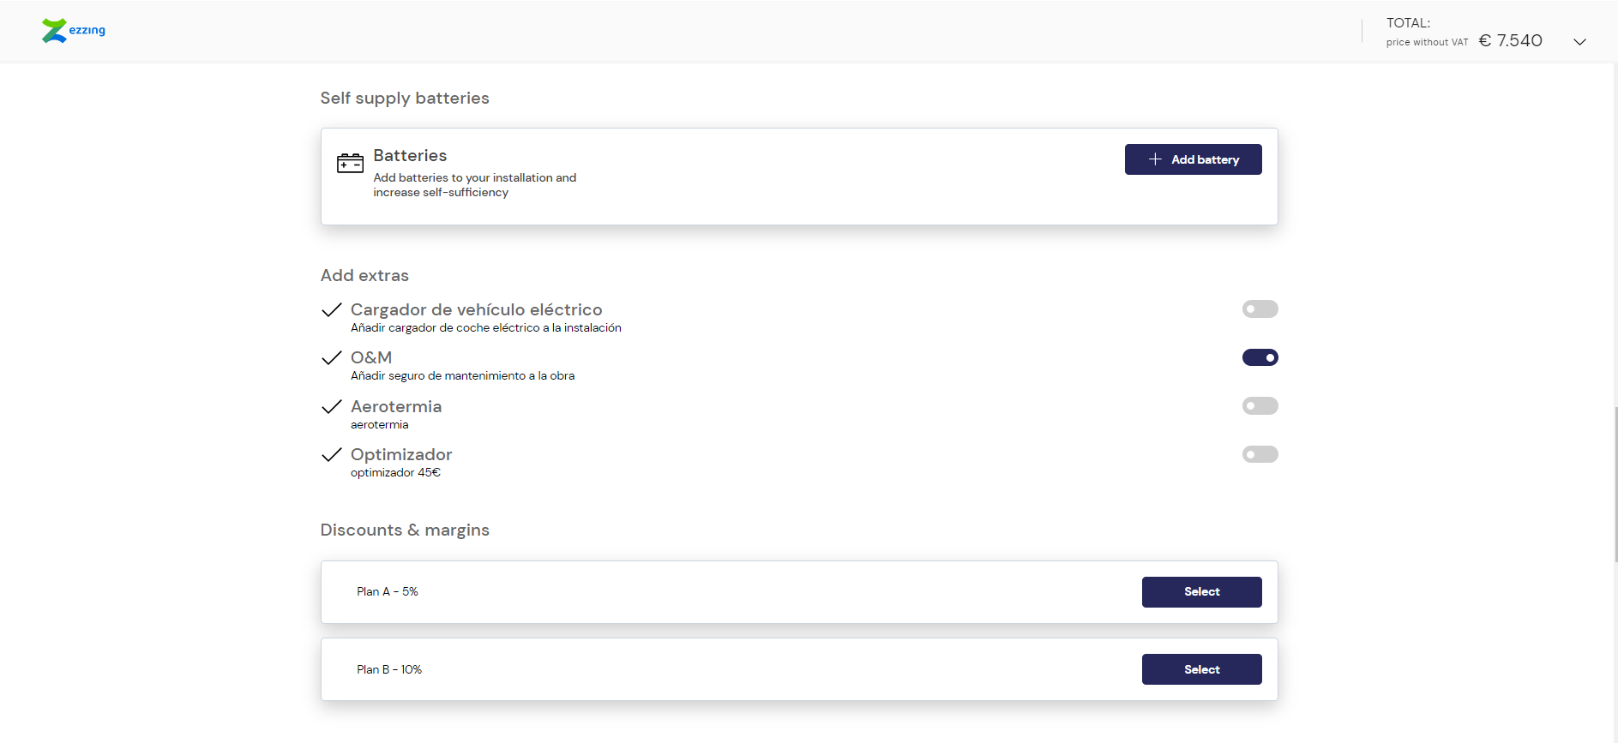Switch on the Optimizador toggle
This screenshot has height=743, width=1618.
coord(1260,454)
